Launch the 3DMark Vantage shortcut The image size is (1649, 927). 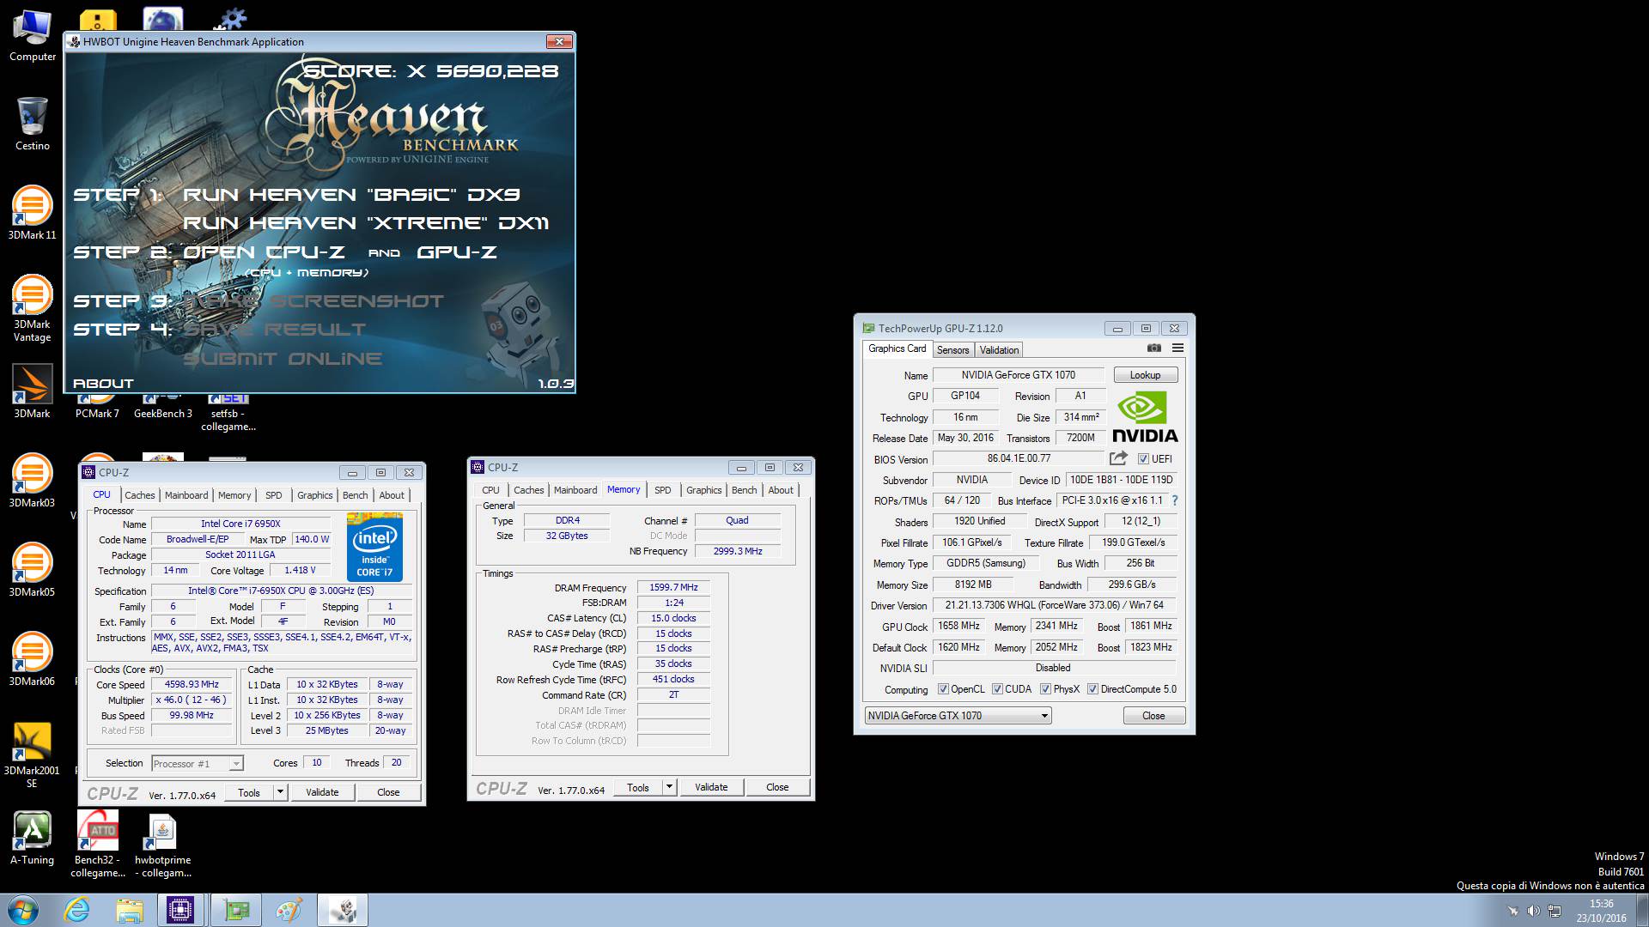click(32, 308)
